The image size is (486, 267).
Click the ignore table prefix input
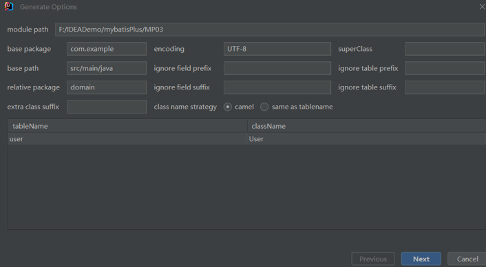[x=445, y=68]
